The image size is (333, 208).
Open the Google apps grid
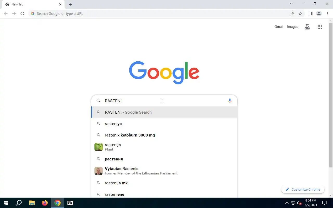(x=320, y=27)
